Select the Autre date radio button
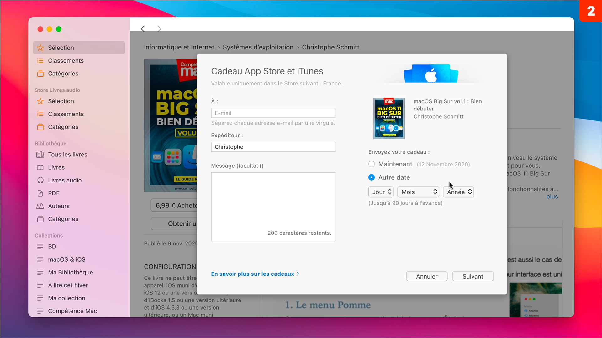The image size is (602, 338). click(372, 177)
